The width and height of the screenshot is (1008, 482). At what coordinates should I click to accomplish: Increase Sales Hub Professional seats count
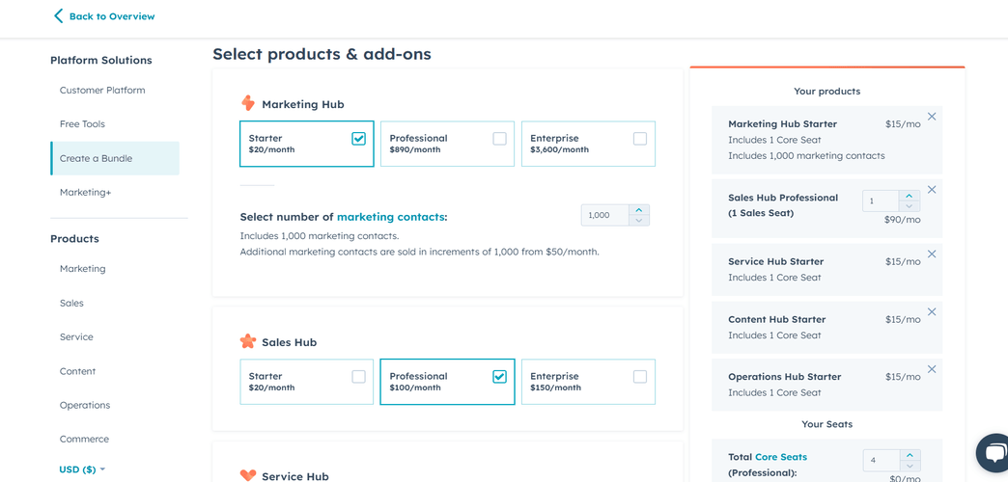pyautogui.click(x=909, y=196)
